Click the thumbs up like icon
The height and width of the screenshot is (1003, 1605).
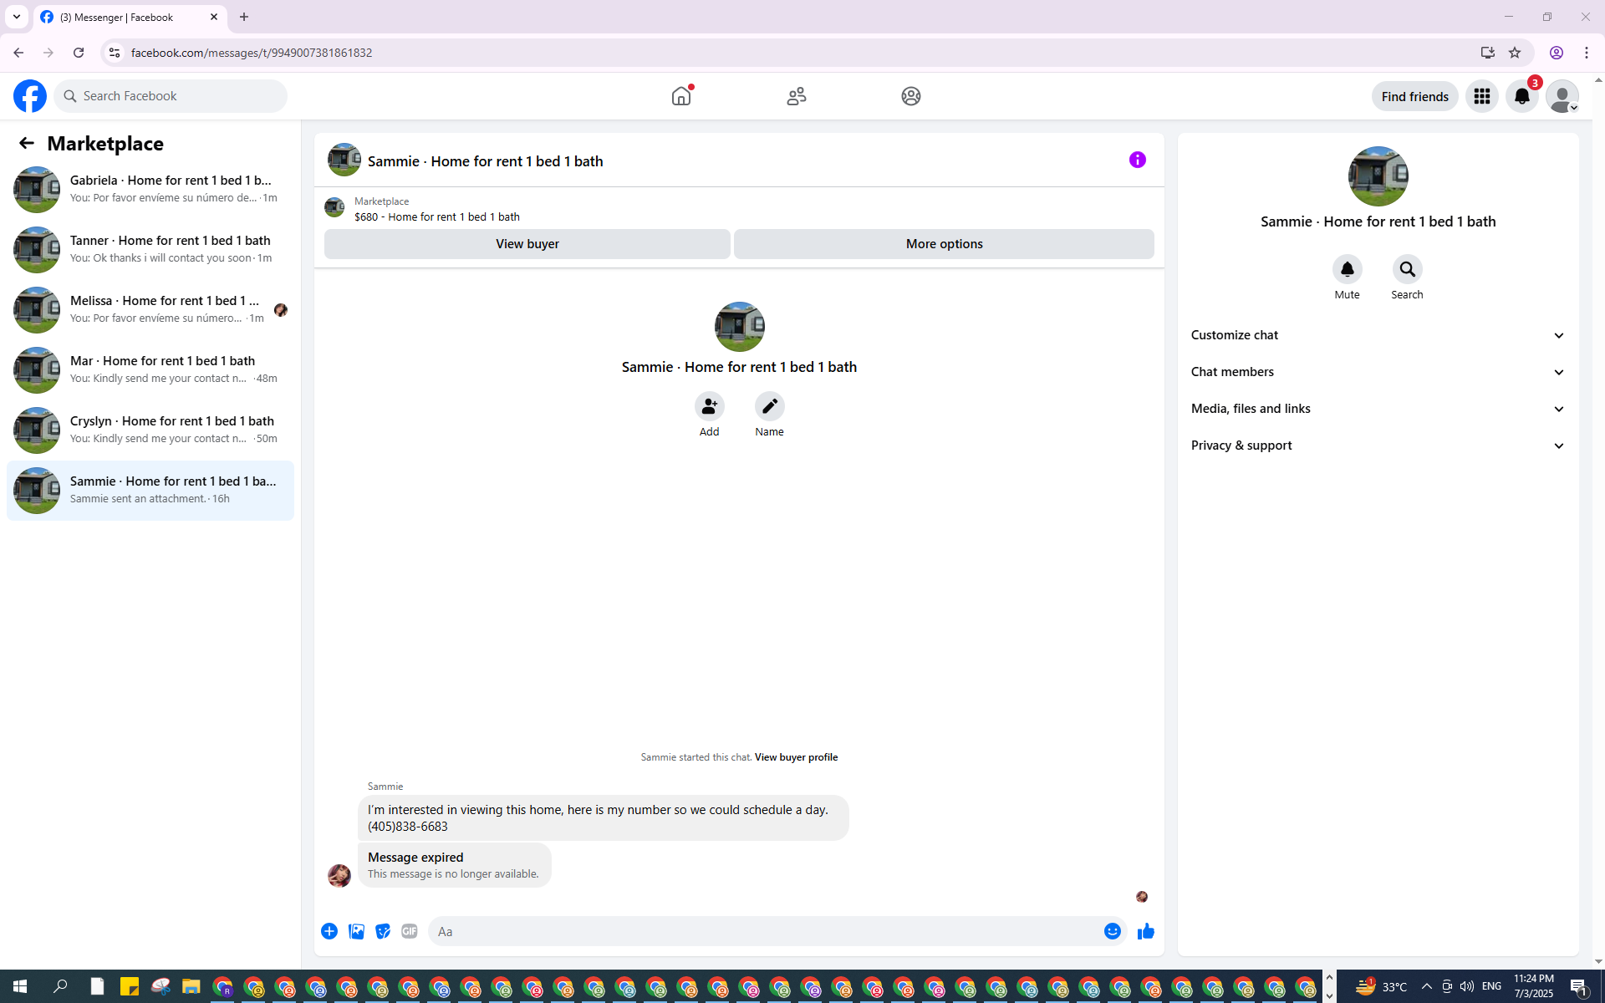pos(1145,931)
